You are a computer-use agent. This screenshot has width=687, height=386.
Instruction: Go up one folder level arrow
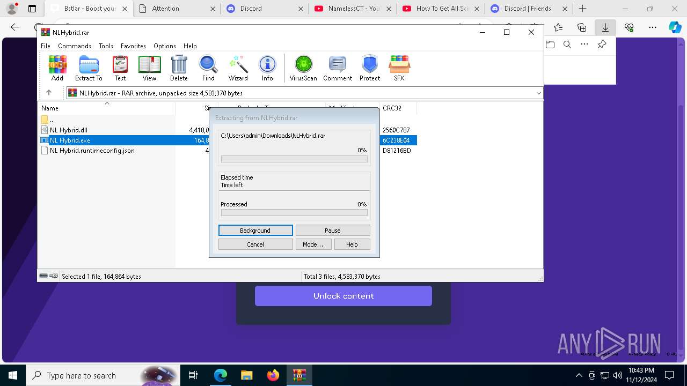49,93
